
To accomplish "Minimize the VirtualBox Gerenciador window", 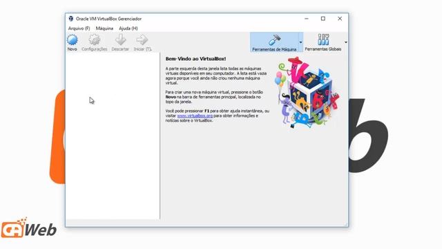I will click(x=307, y=19).
